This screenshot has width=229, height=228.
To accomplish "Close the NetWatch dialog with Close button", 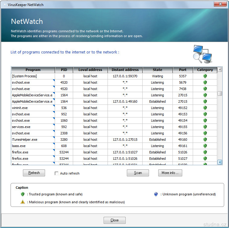I will pos(114,220).
